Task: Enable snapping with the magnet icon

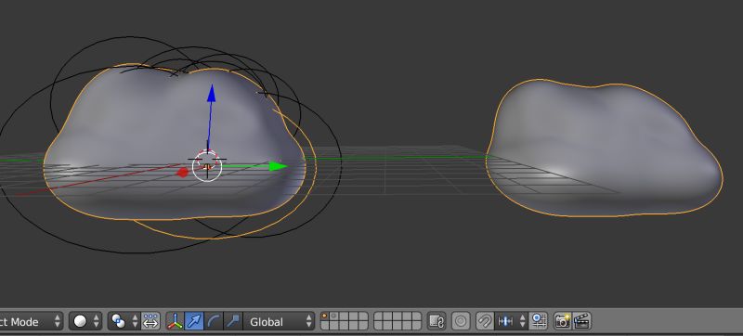Action: point(484,322)
